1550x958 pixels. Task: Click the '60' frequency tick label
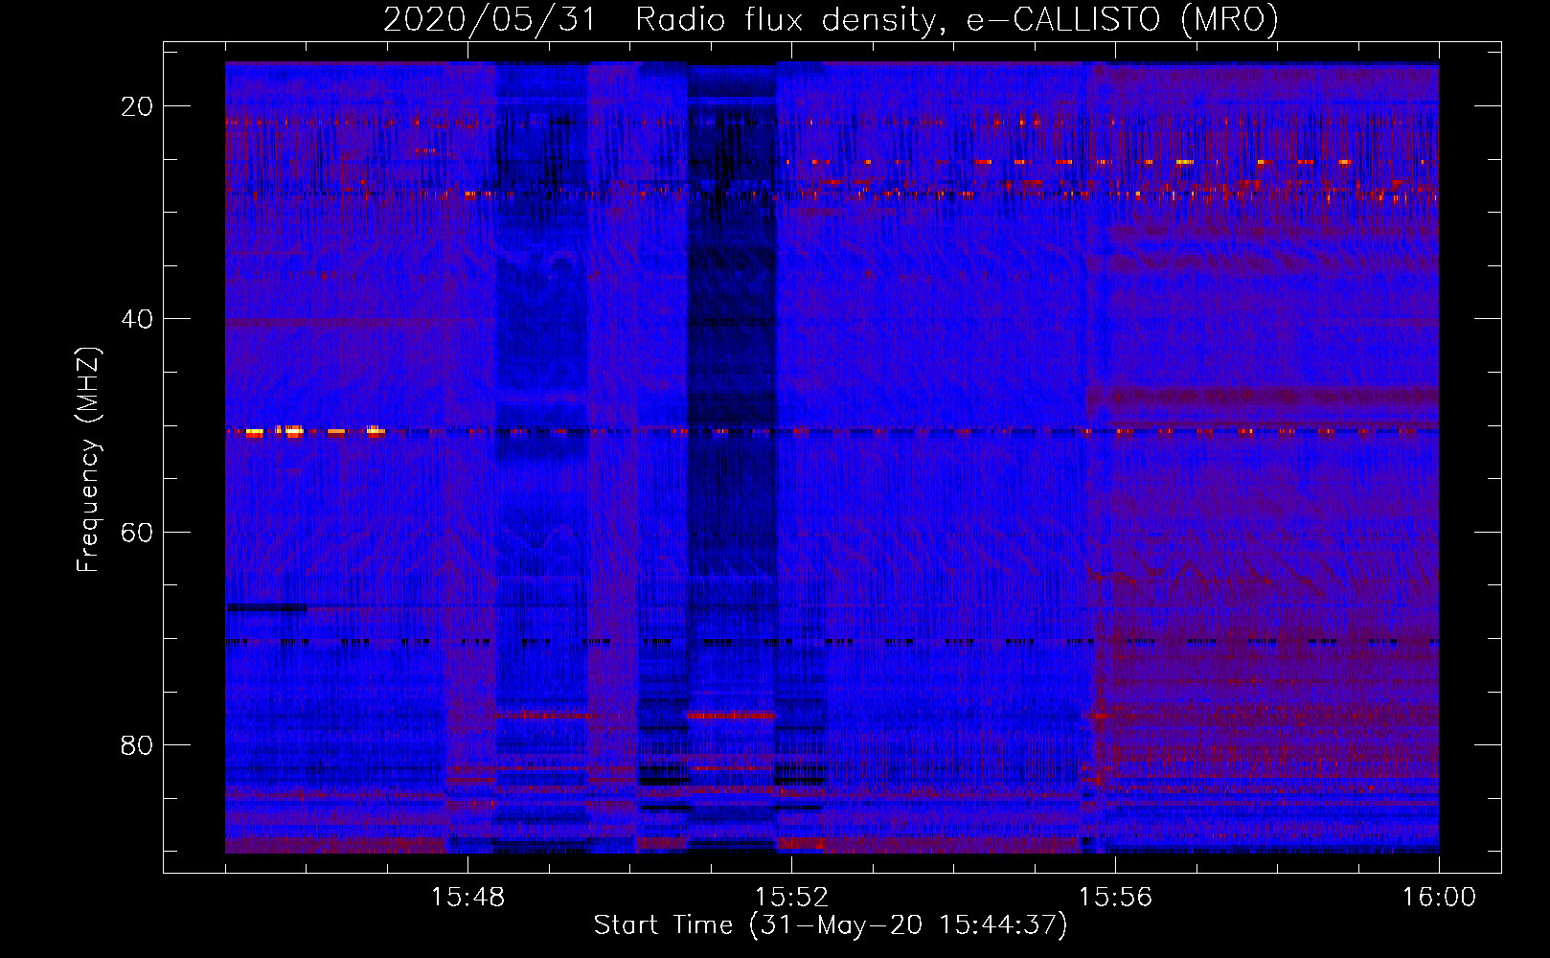[x=137, y=532]
